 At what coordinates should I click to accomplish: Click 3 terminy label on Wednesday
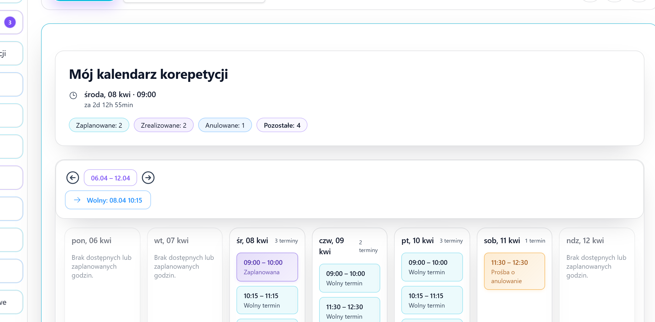(286, 241)
